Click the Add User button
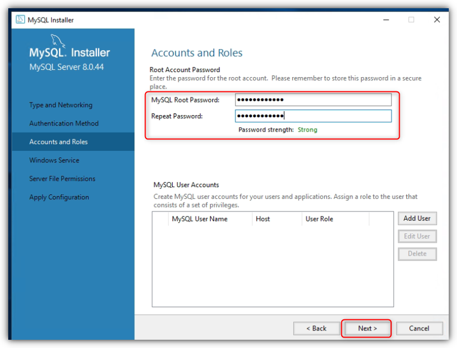Viewport: 457px width, 348px height. [x=417, y=219]
